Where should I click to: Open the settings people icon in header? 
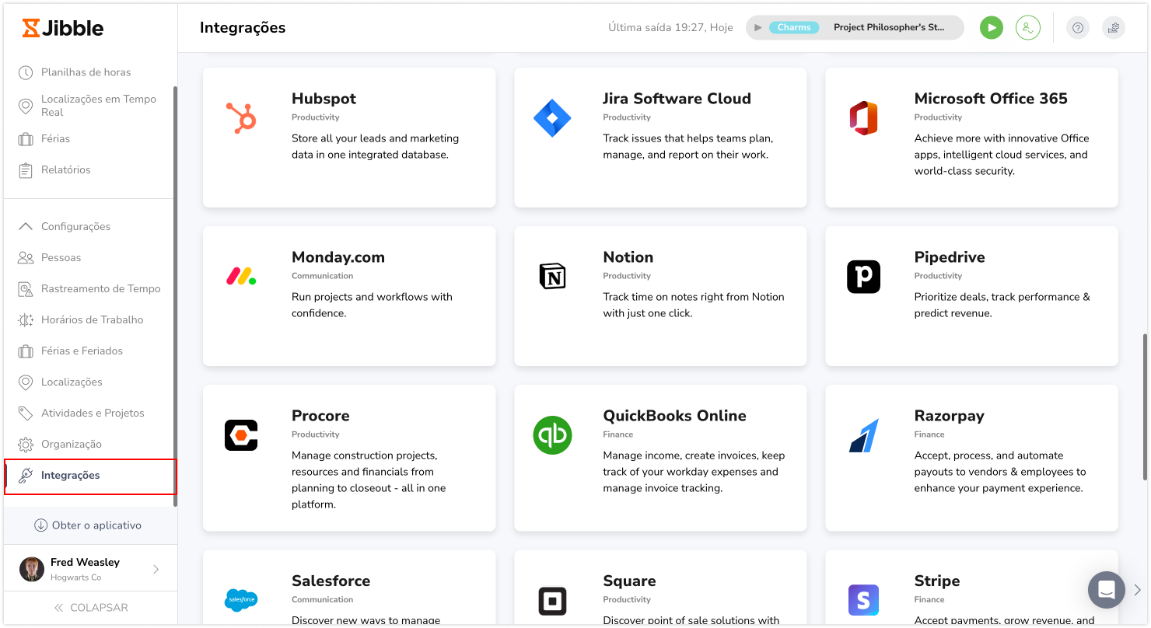(x=1114, y=28)
